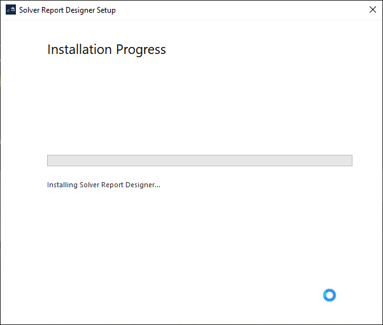The height and width of the screenshot is (325, 383).
Task: Click "Installing" in the status message
Action: (x=62, y=185)
